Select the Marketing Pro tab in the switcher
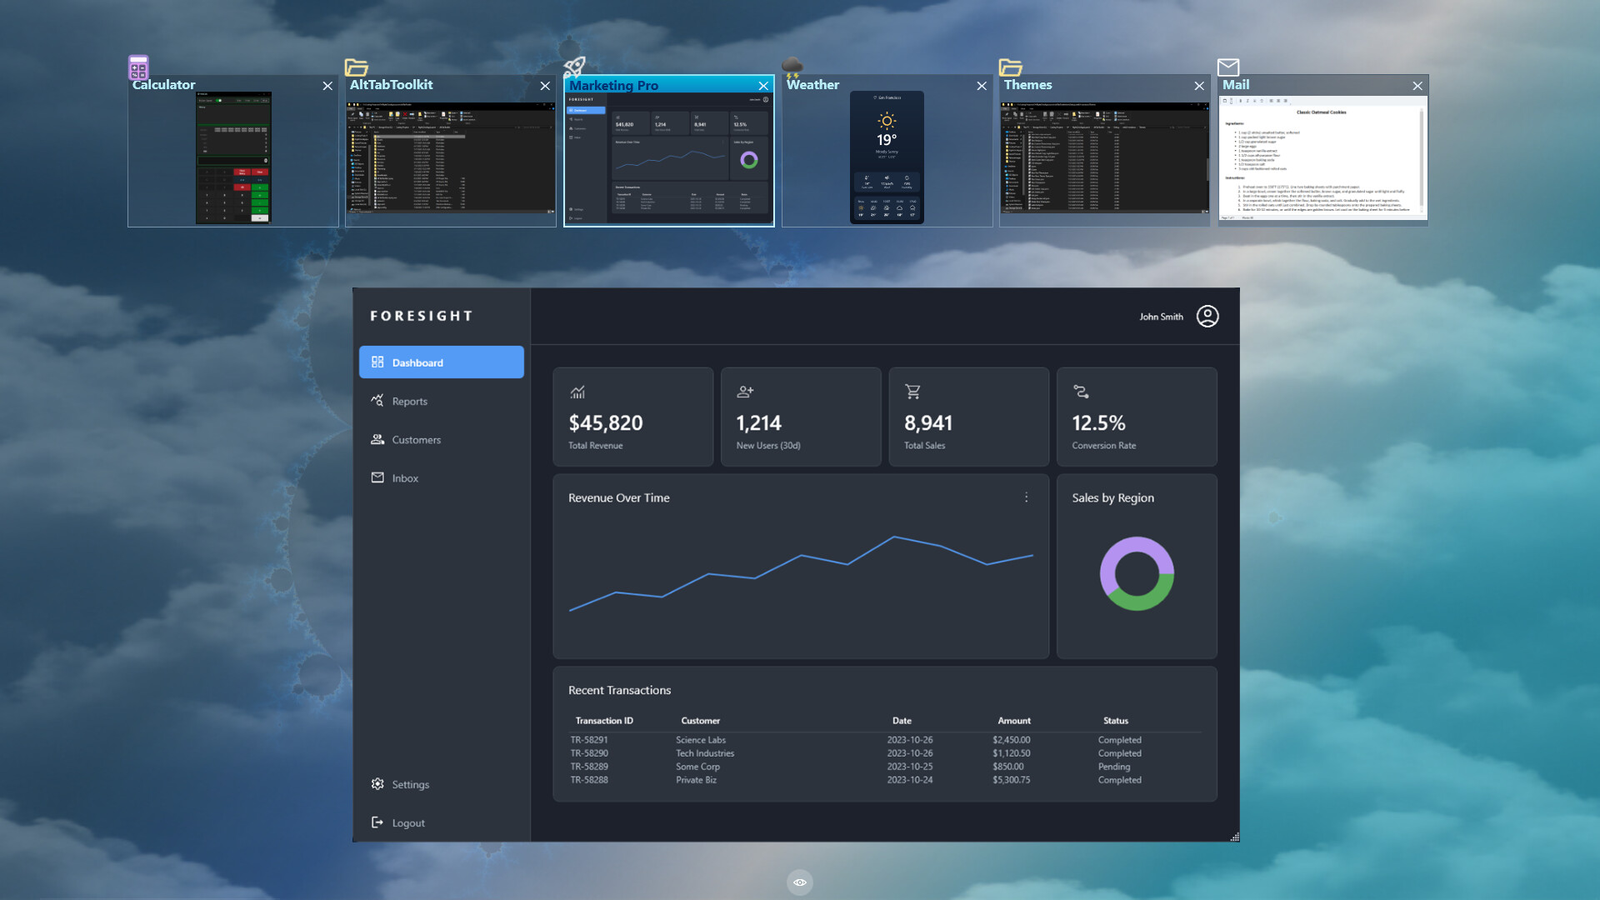This screenshot has width=1600, height=900. pyautogui.click(x=668, y=157)
